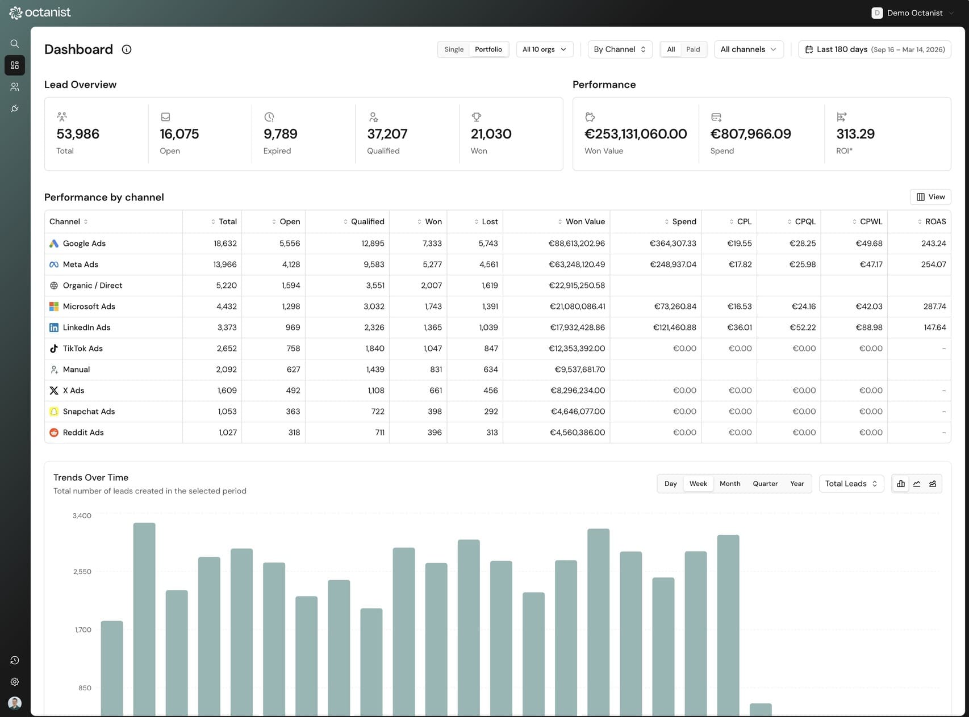Switch trends to Month tab
Screen dimensions: 969x717
[730, 484]
